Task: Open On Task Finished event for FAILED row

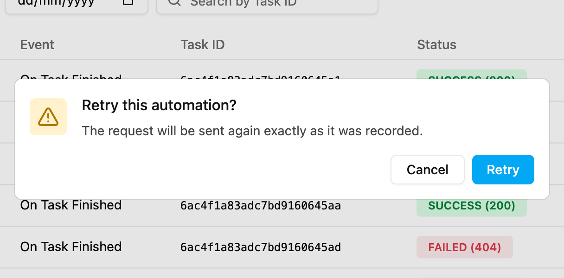Action: tap(71, 247)
